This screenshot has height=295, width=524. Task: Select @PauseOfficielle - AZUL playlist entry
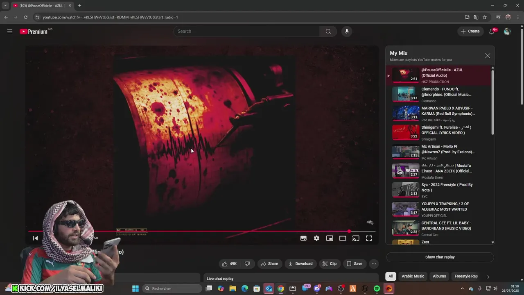(438, 75)
